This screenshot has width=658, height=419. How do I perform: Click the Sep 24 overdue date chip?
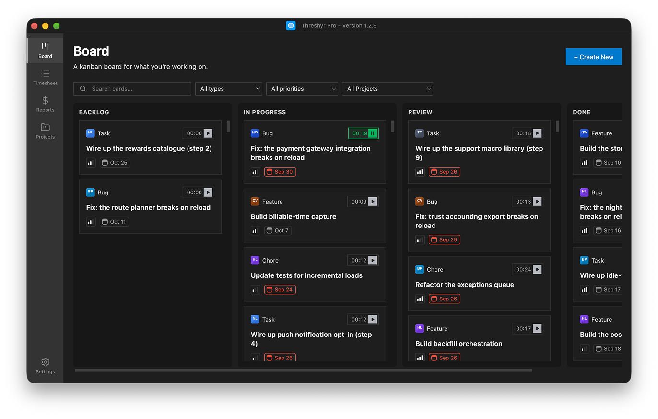(280, 290)
